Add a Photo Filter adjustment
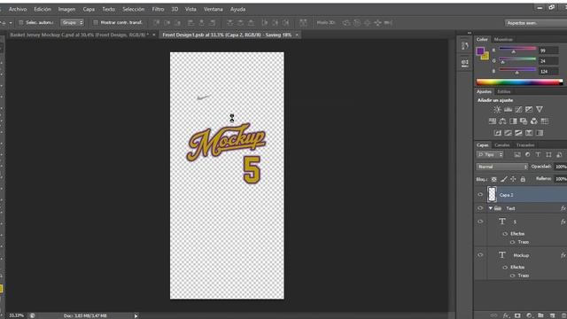Image resolution: width=567 pixels, height=319 pixels. 524,121
